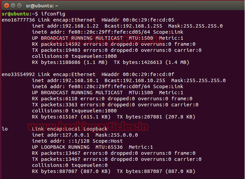This screenshot has height=179, width=245.
Task: Click the sr@ubuntu green prompt text
Action: (x=15, y=14)
